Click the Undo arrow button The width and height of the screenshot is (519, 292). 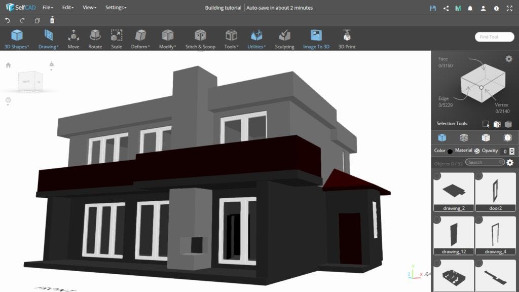tap(7, 19)
